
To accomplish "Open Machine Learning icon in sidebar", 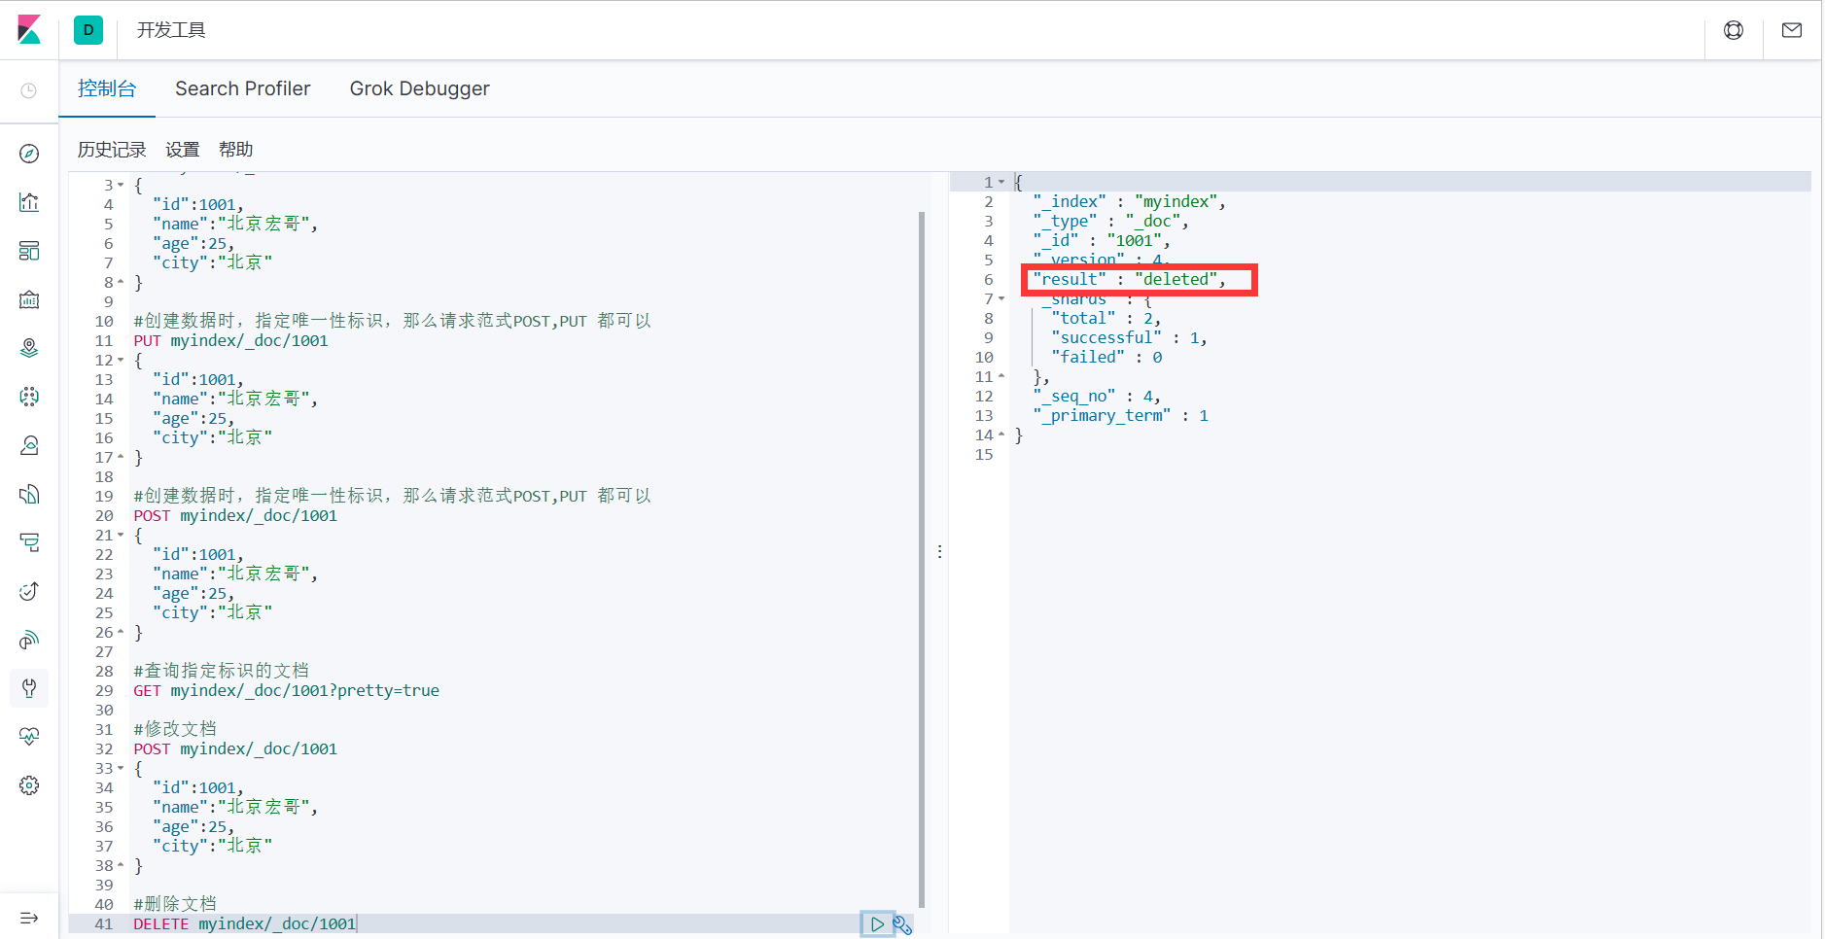I will [x=29, y=397].
